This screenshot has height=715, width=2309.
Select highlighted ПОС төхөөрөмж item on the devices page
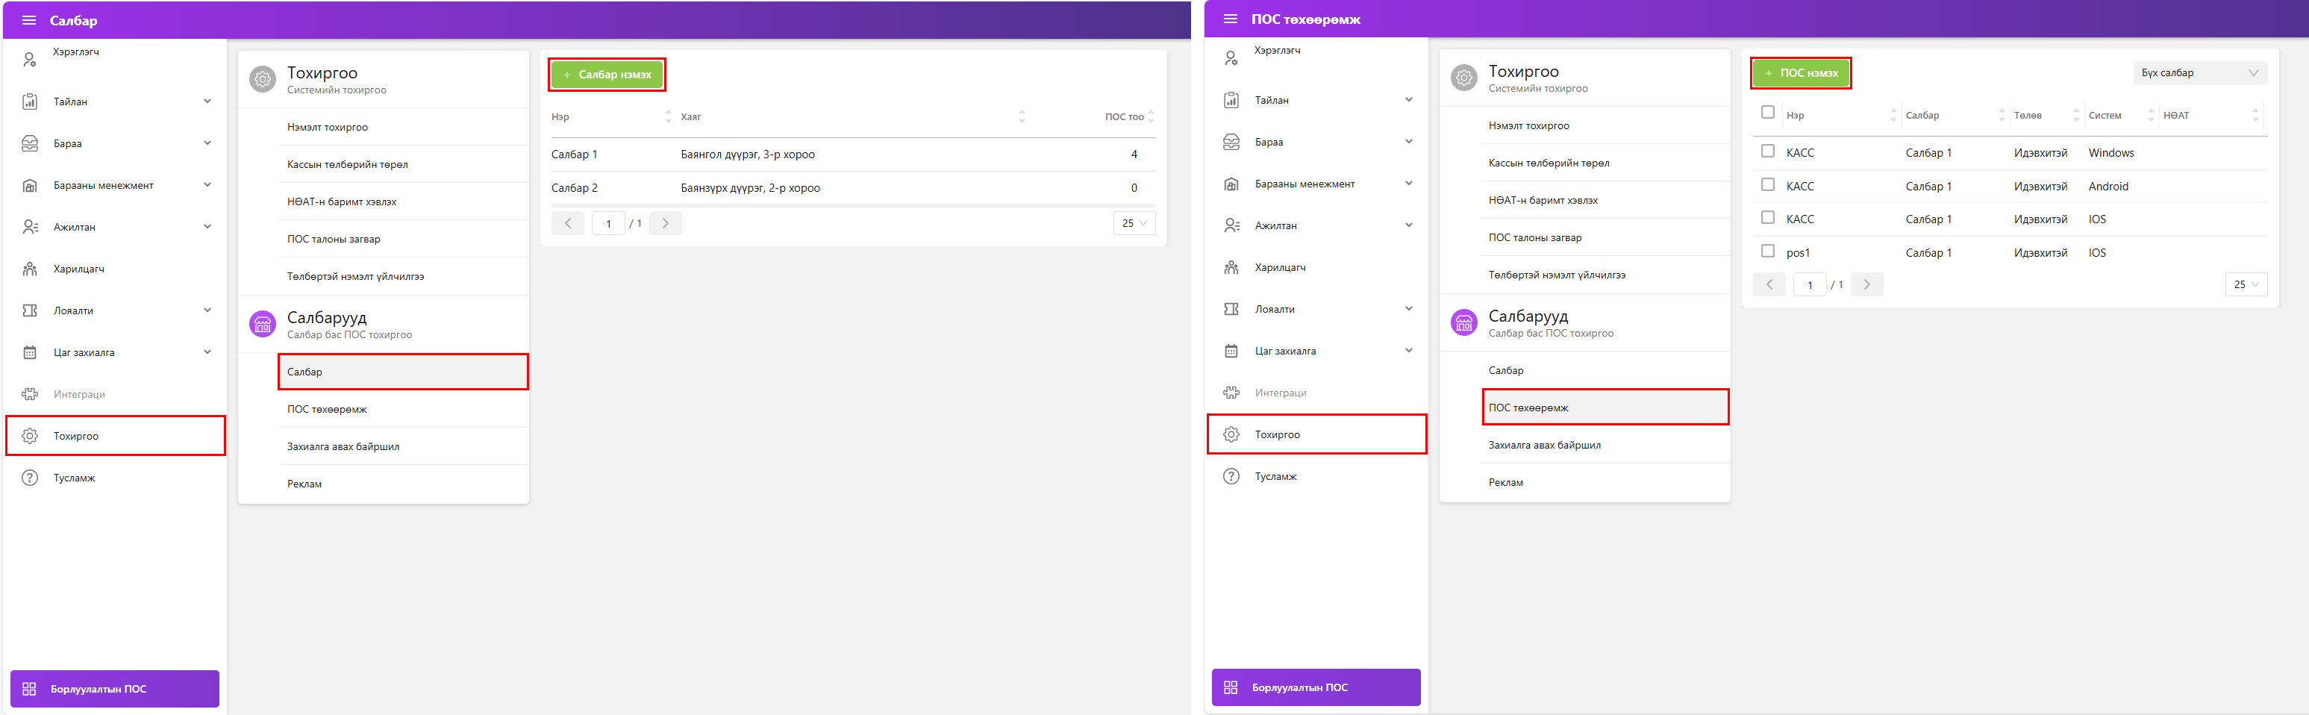[1605, 408]
